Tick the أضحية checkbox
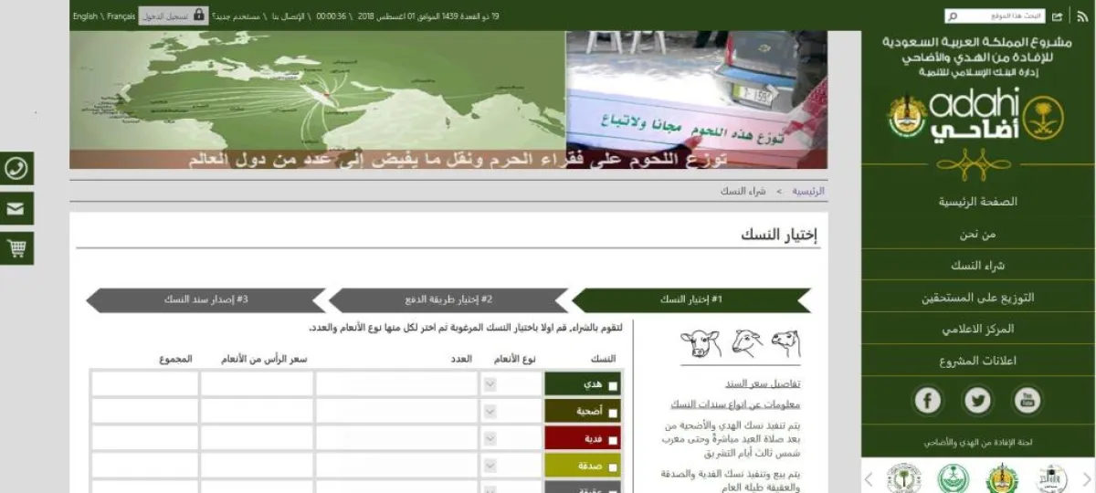This screenshot has width=1096, height=493. point(613,413)
